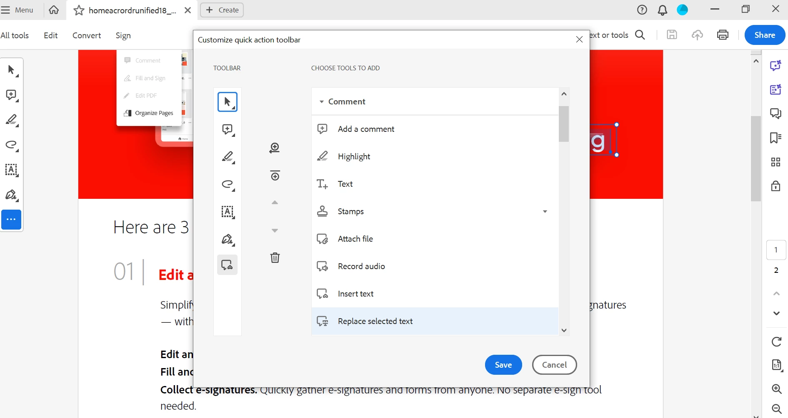Open the Convert menu

[x=87, y=35]
